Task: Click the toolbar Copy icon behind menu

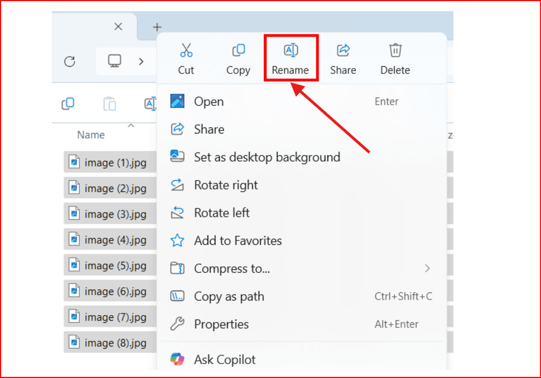Action: pyautogui.click(x=68, y=104)
